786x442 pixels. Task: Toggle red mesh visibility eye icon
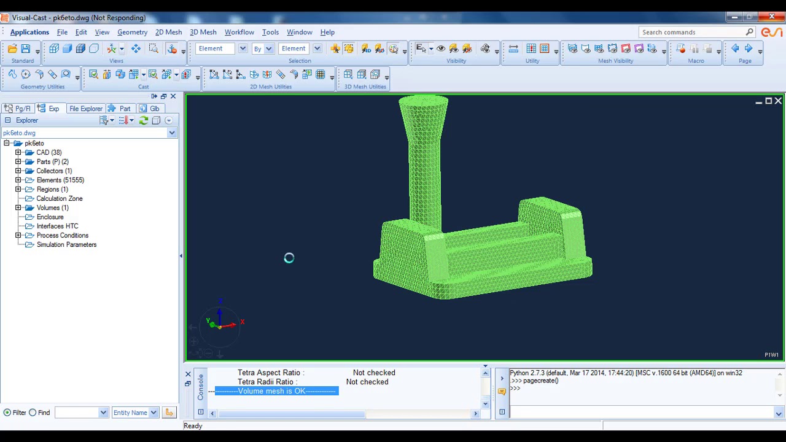click(626, 48)
